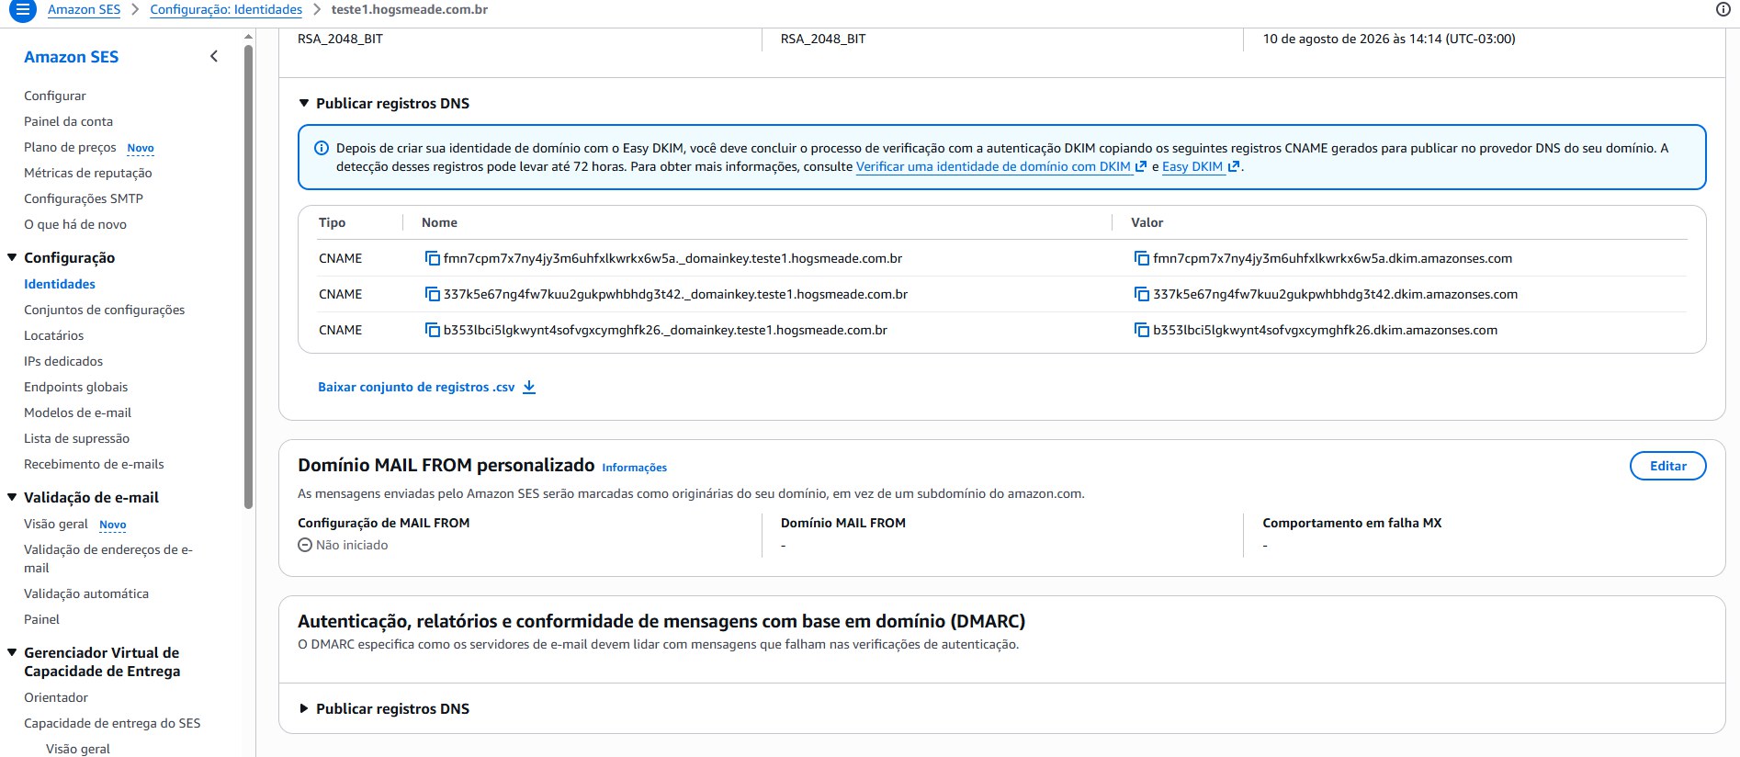Click the Editar button for MAIL FROM
The width and height of the screenshot is (1740, 757).
(1667, 466)
